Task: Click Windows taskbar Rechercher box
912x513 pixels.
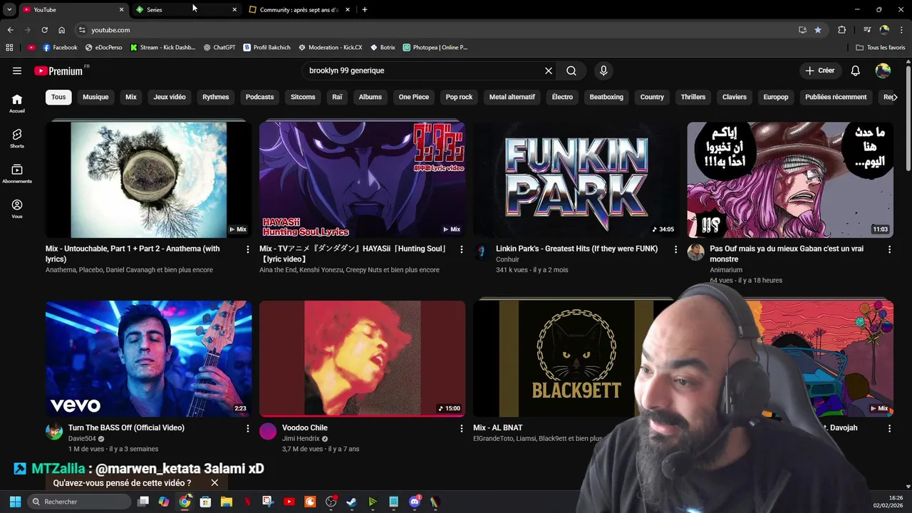Action: (x=80, y=502)
